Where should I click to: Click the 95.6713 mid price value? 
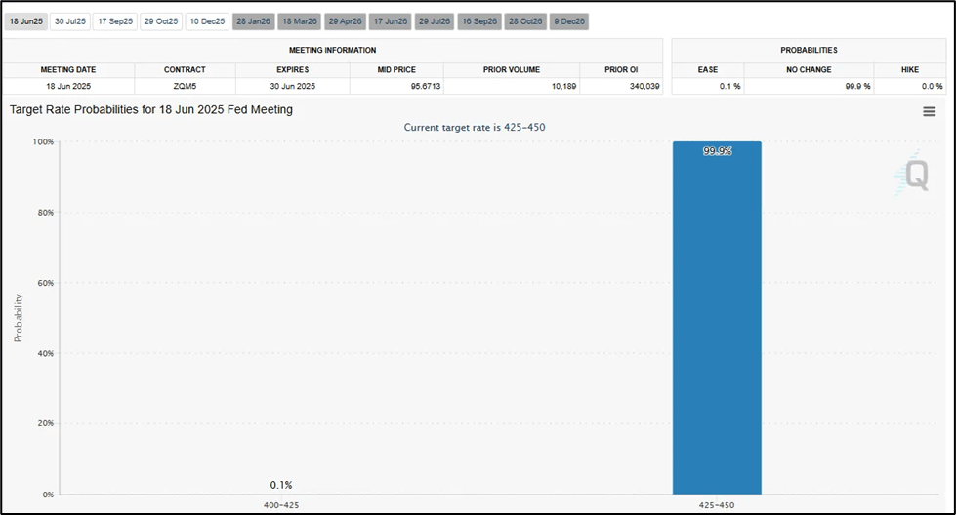396,86
